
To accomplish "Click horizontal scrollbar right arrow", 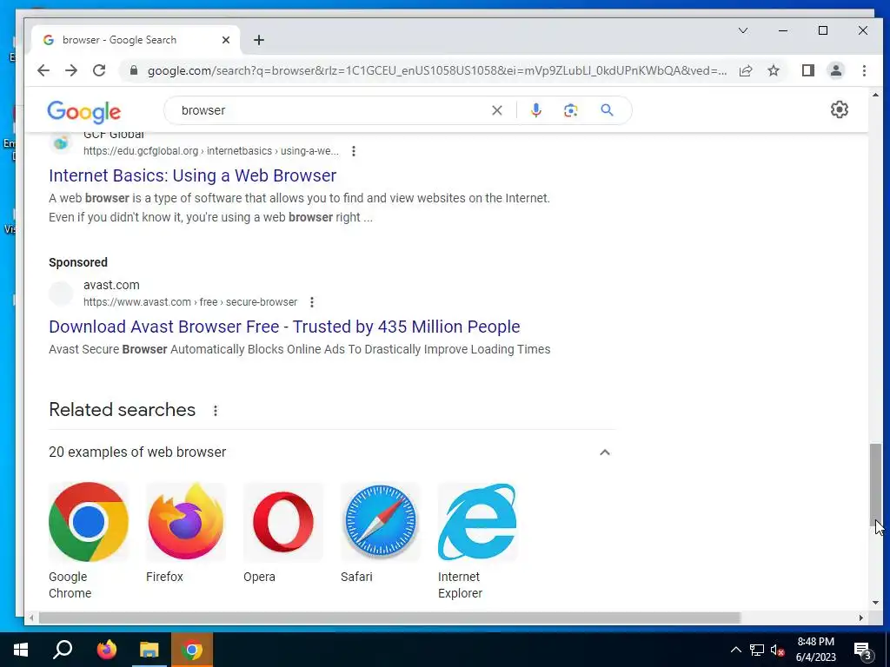I will click(861, 617).
